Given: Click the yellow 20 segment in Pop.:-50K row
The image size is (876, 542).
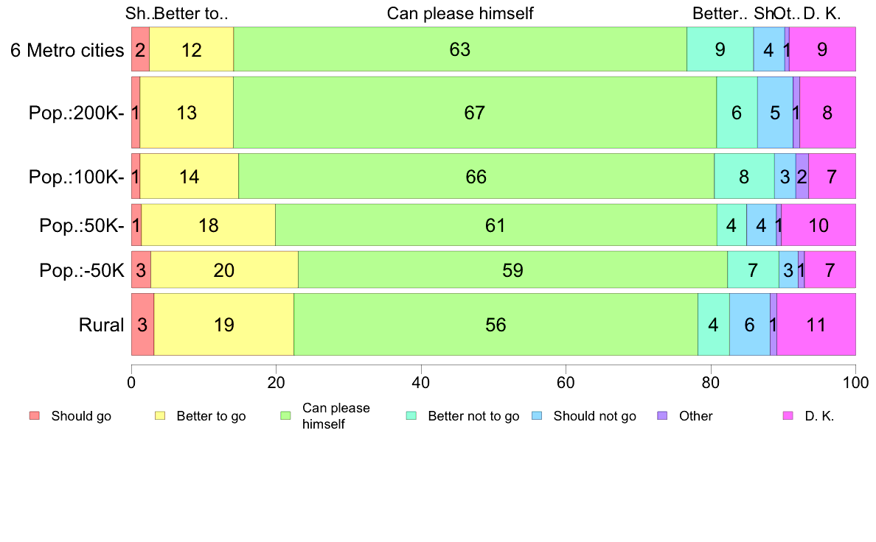Looking at the screenshot, I should (225, 270).
